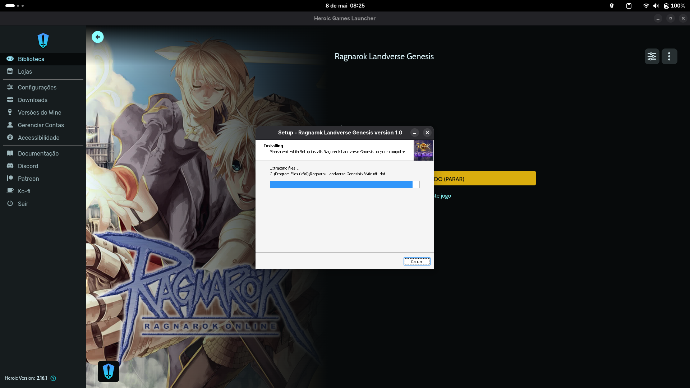
Task: Open Discord link in sidebar
Action: 43,166
